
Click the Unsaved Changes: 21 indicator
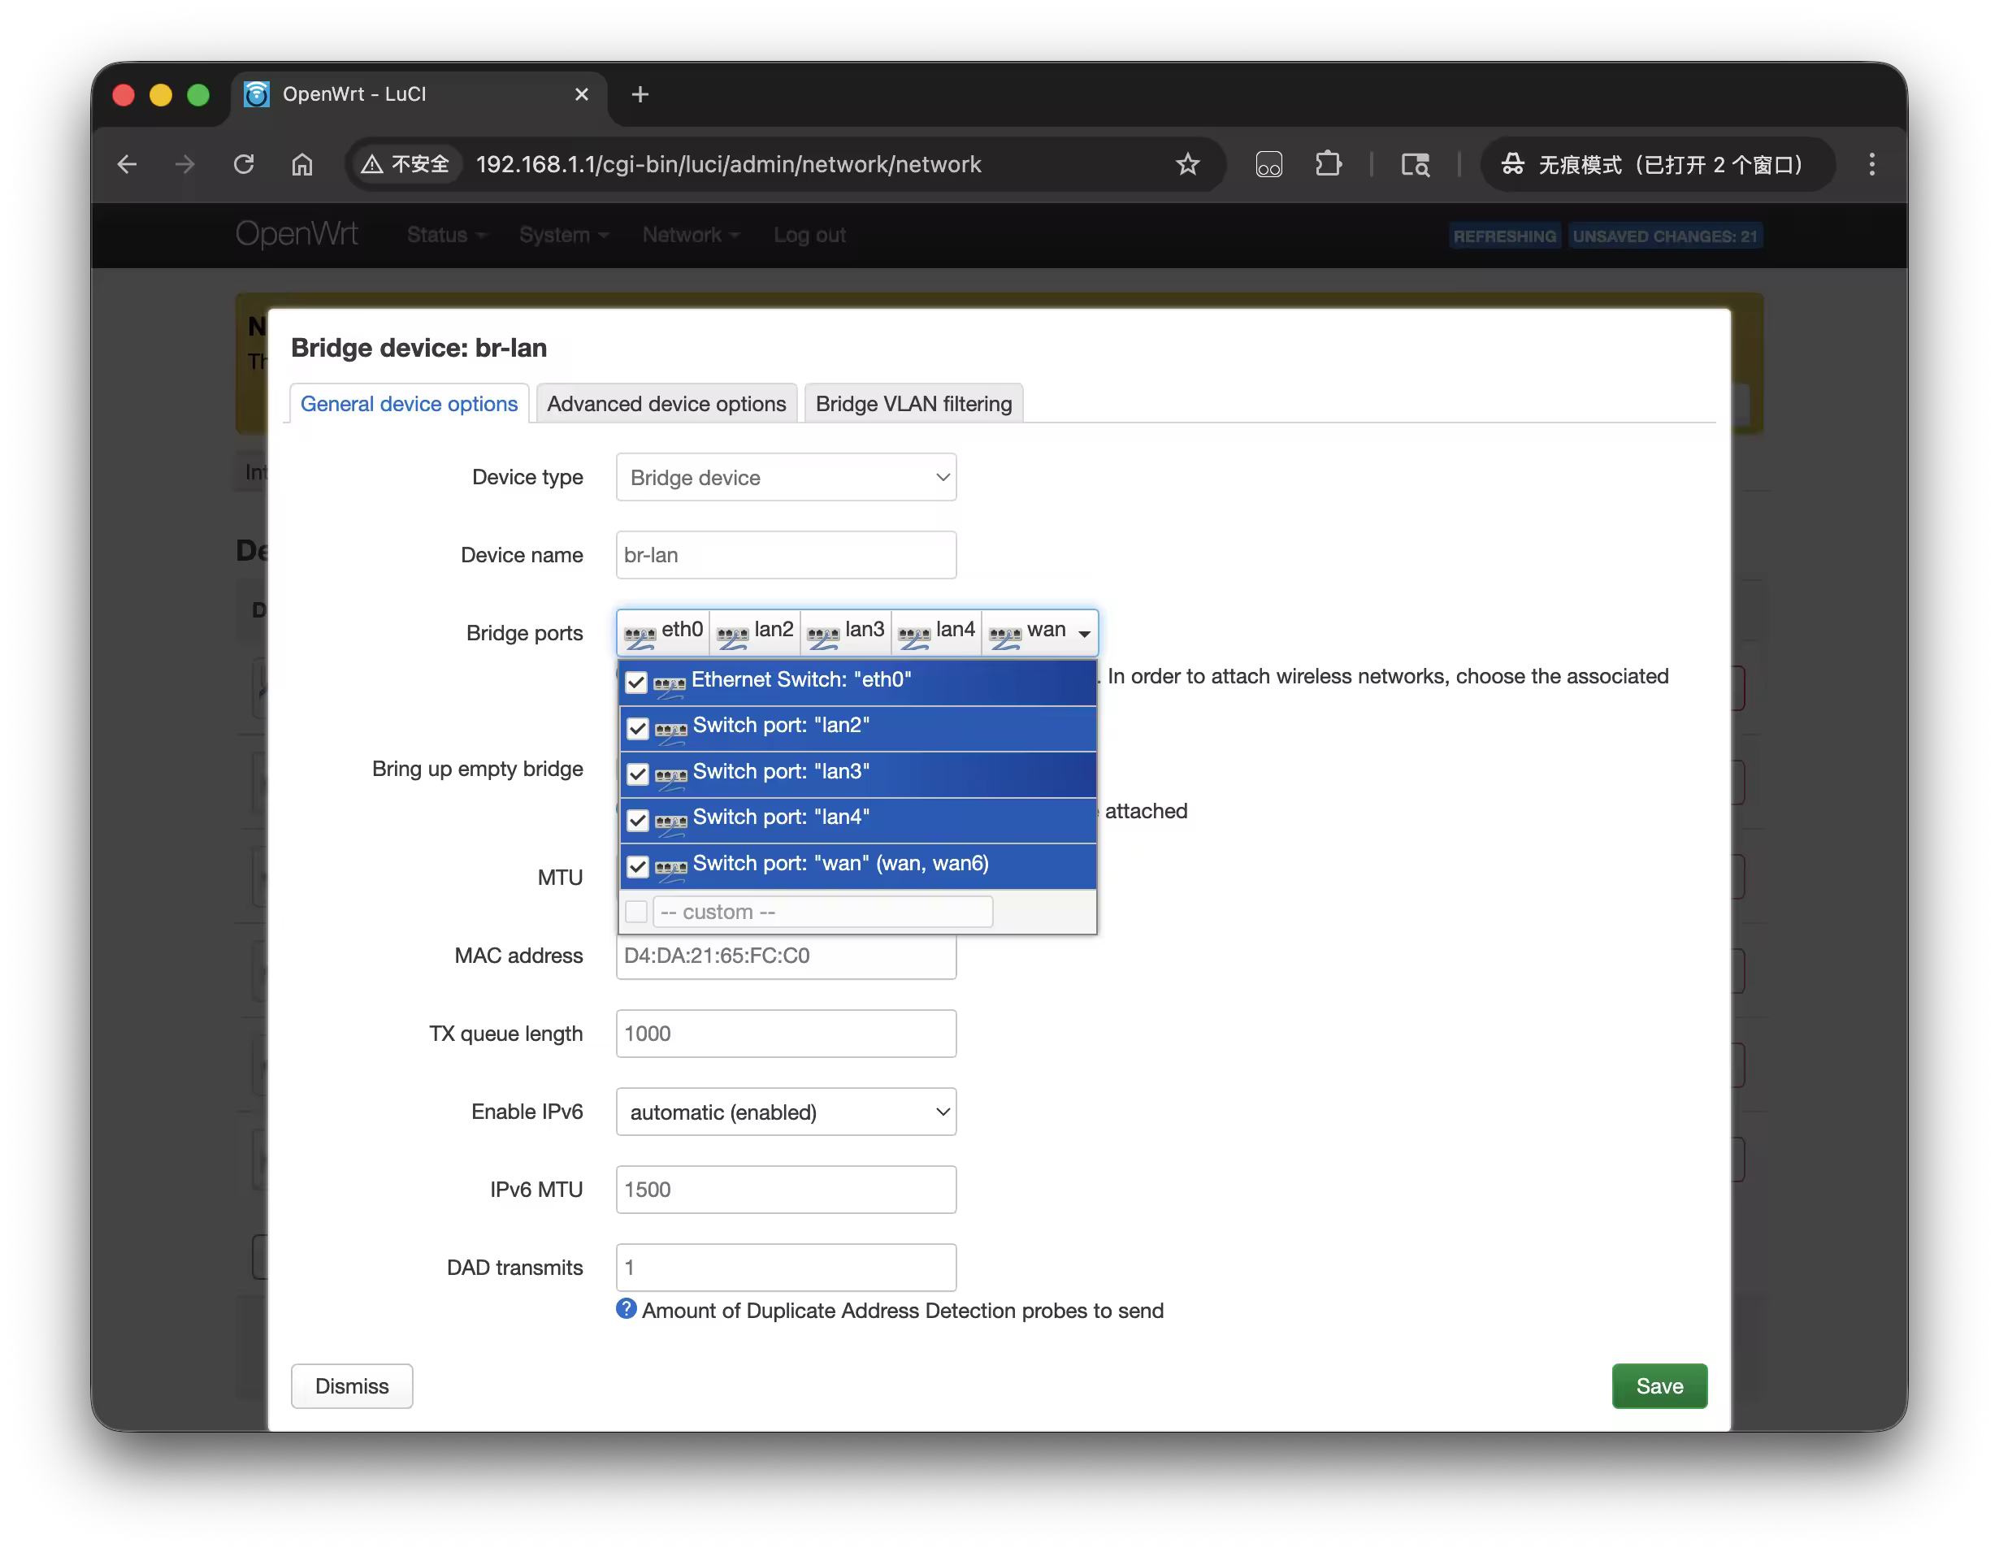coord(1664,236)
